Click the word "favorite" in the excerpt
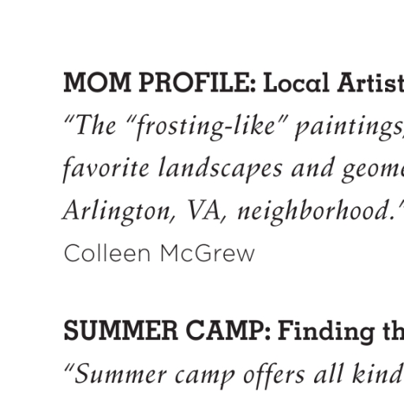 click(x=107, y=168)
